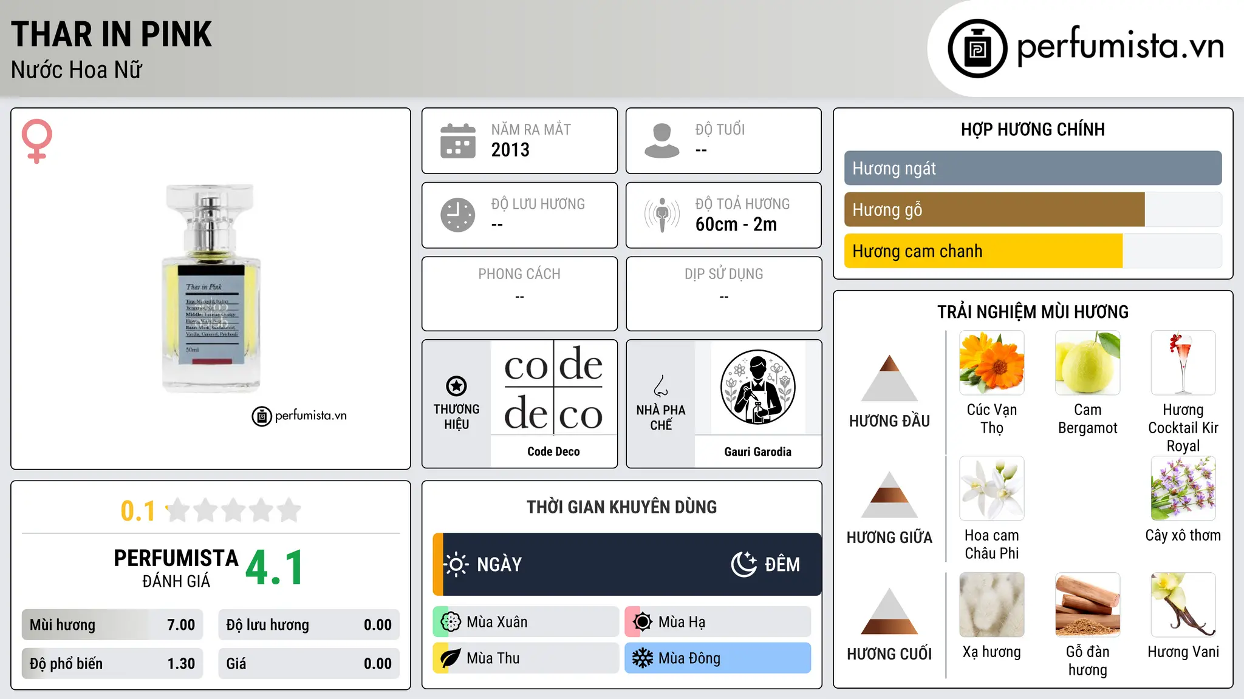Click the Trải Nghiệm Mùi Hương heading

click(x=1033, y=312)
